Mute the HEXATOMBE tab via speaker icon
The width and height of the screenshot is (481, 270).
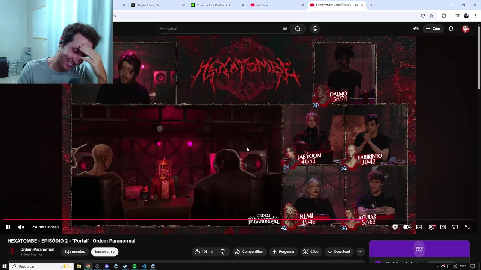356,5
